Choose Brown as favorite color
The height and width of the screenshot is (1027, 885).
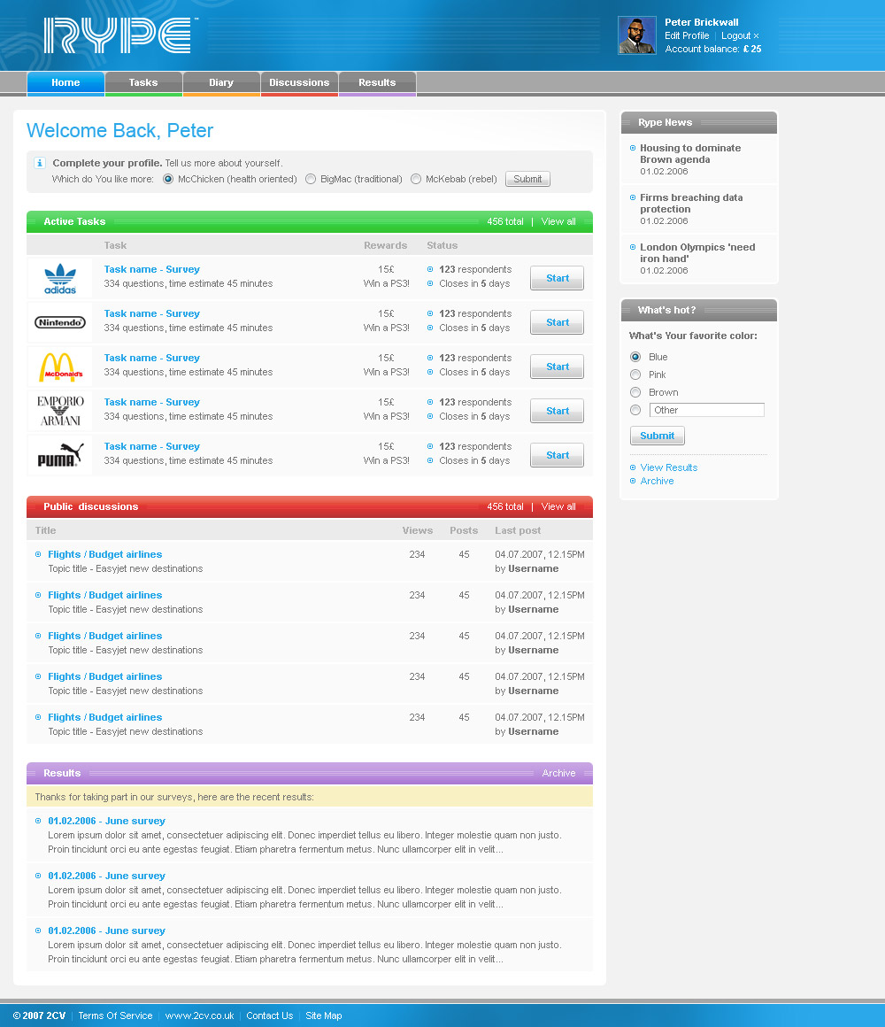click(635, 392)
